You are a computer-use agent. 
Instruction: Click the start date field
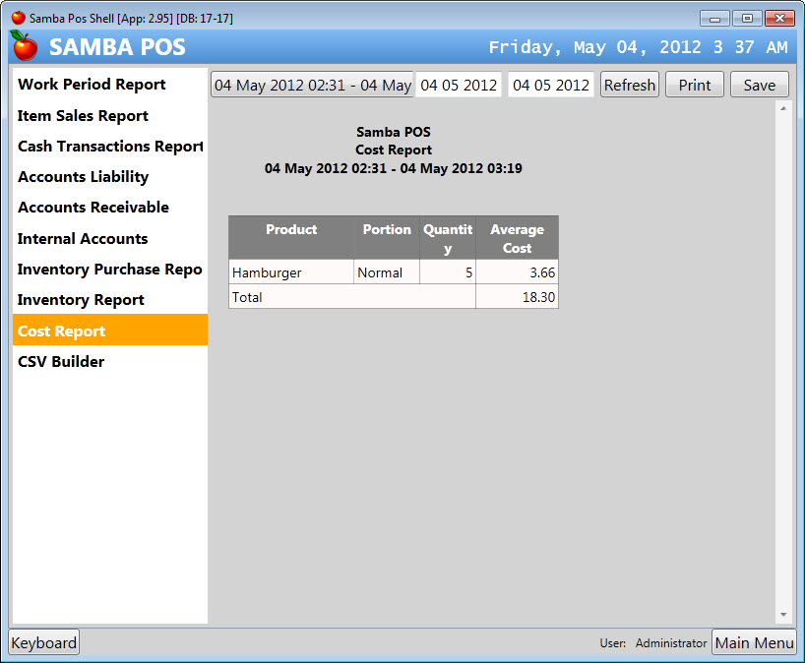click(459, 85)
